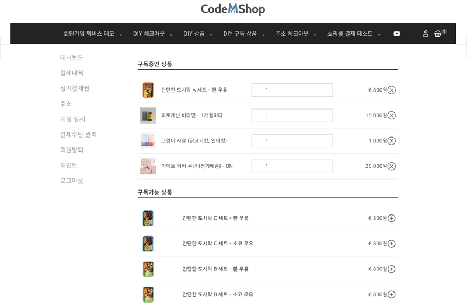Expand 회원가입 멤버스 데모 menu
Viewport: 467px width, 306px height.
coord(93,34)
